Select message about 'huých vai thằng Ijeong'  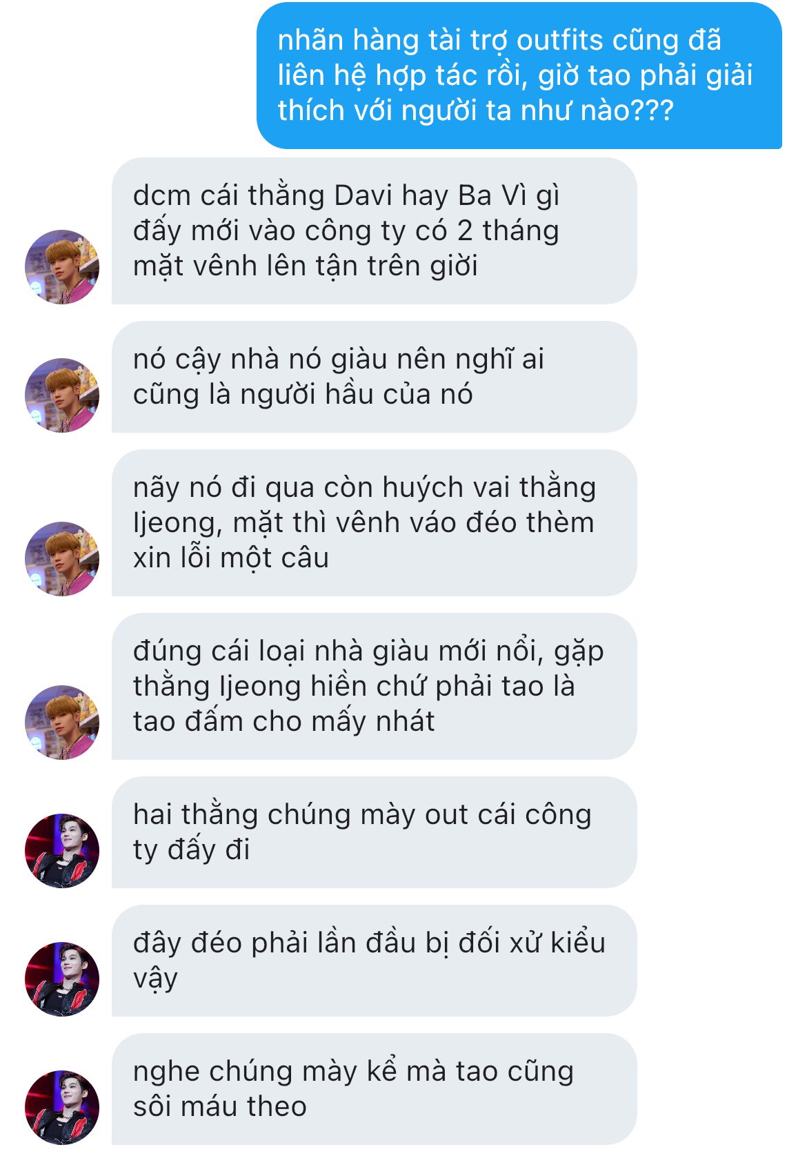click(x=374, y=523)
